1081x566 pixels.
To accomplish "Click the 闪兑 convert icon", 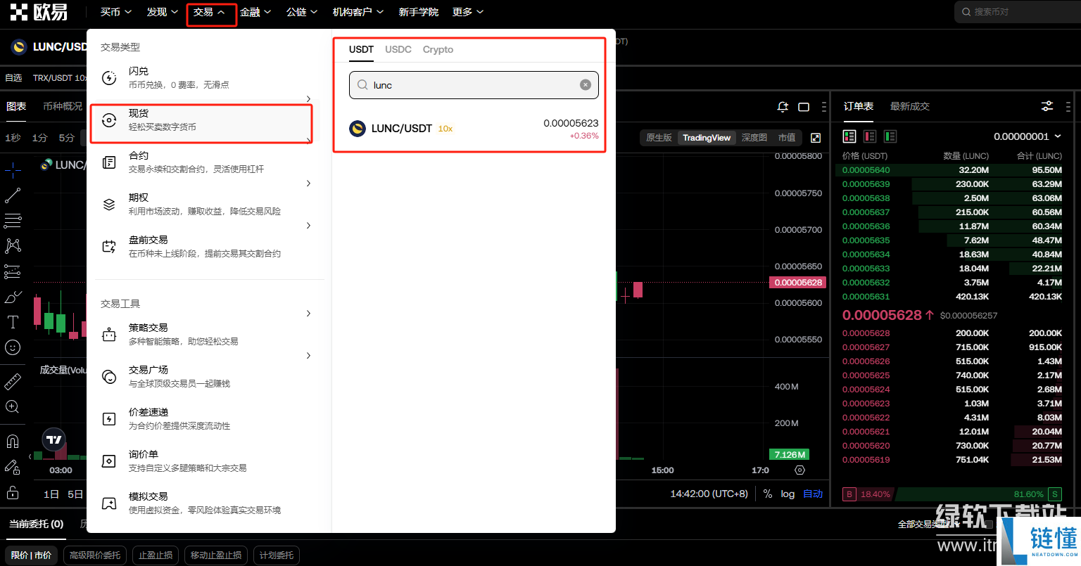I will [109, 78].
